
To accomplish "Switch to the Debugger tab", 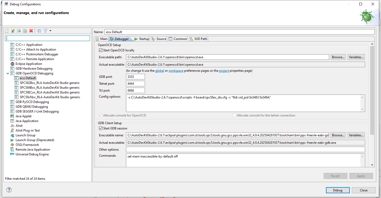I will pyautogui.click(x=120, y=39).
